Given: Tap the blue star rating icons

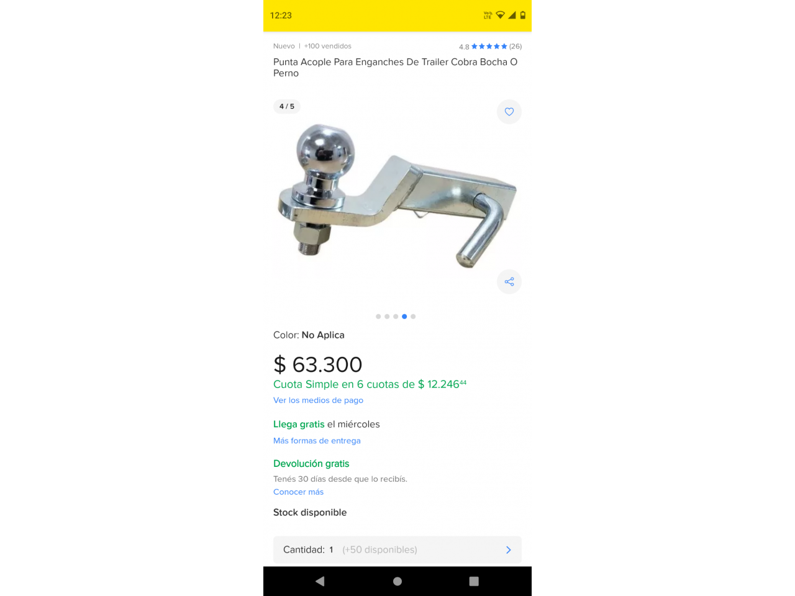Looking at the screenshot, I should pos(489,47).
